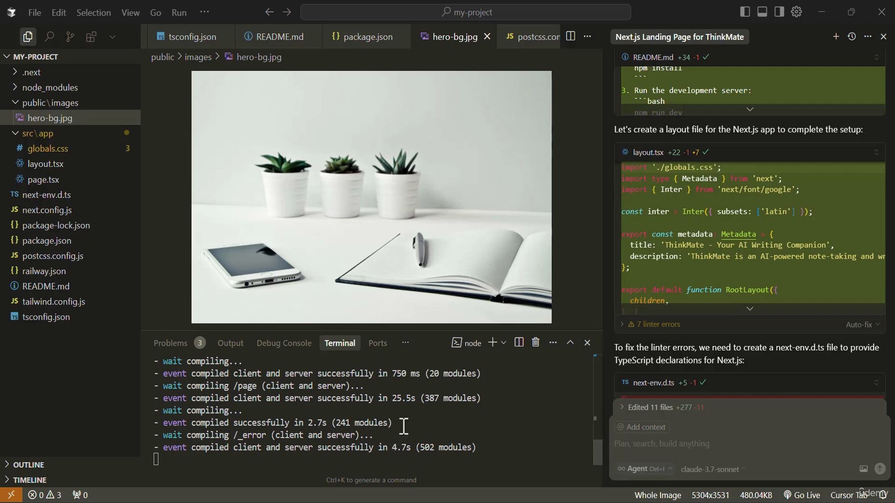Viewport: 895px width, 503px height.
Task: Expand the TIMELINE section
Action: pos(70,480)
